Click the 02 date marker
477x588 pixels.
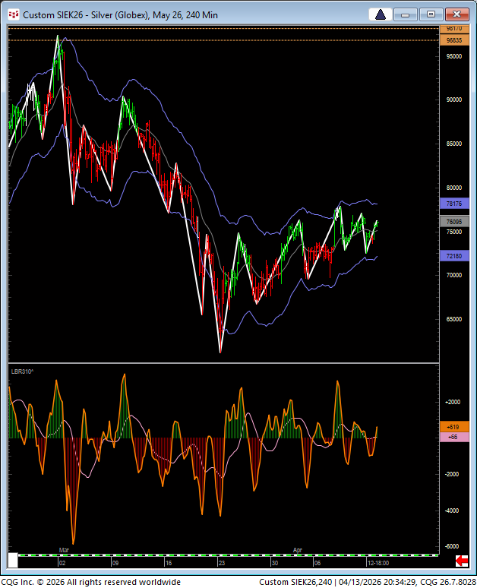(62, 563)
